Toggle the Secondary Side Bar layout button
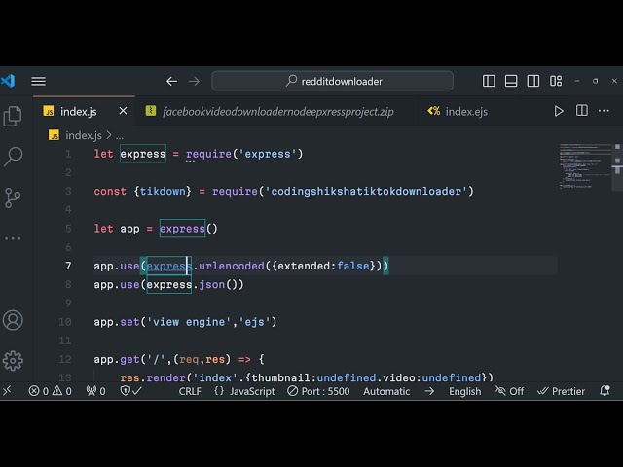 coord(532,81)
